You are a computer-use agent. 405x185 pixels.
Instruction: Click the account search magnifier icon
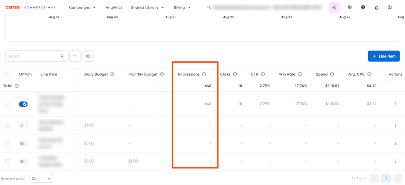tap(209, 8)
